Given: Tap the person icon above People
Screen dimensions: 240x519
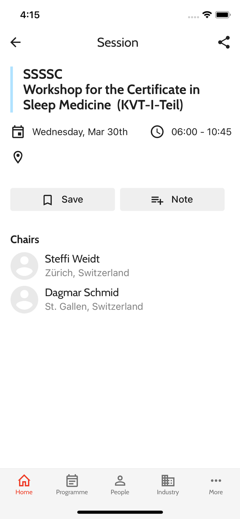Looking at the screenshot, I should (x=120, y=480).
